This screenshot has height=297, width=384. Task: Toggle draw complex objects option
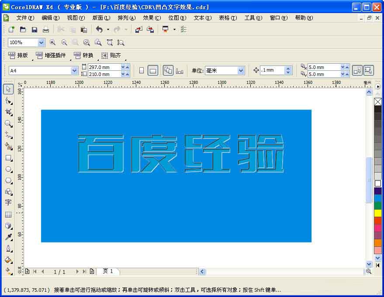368,70
